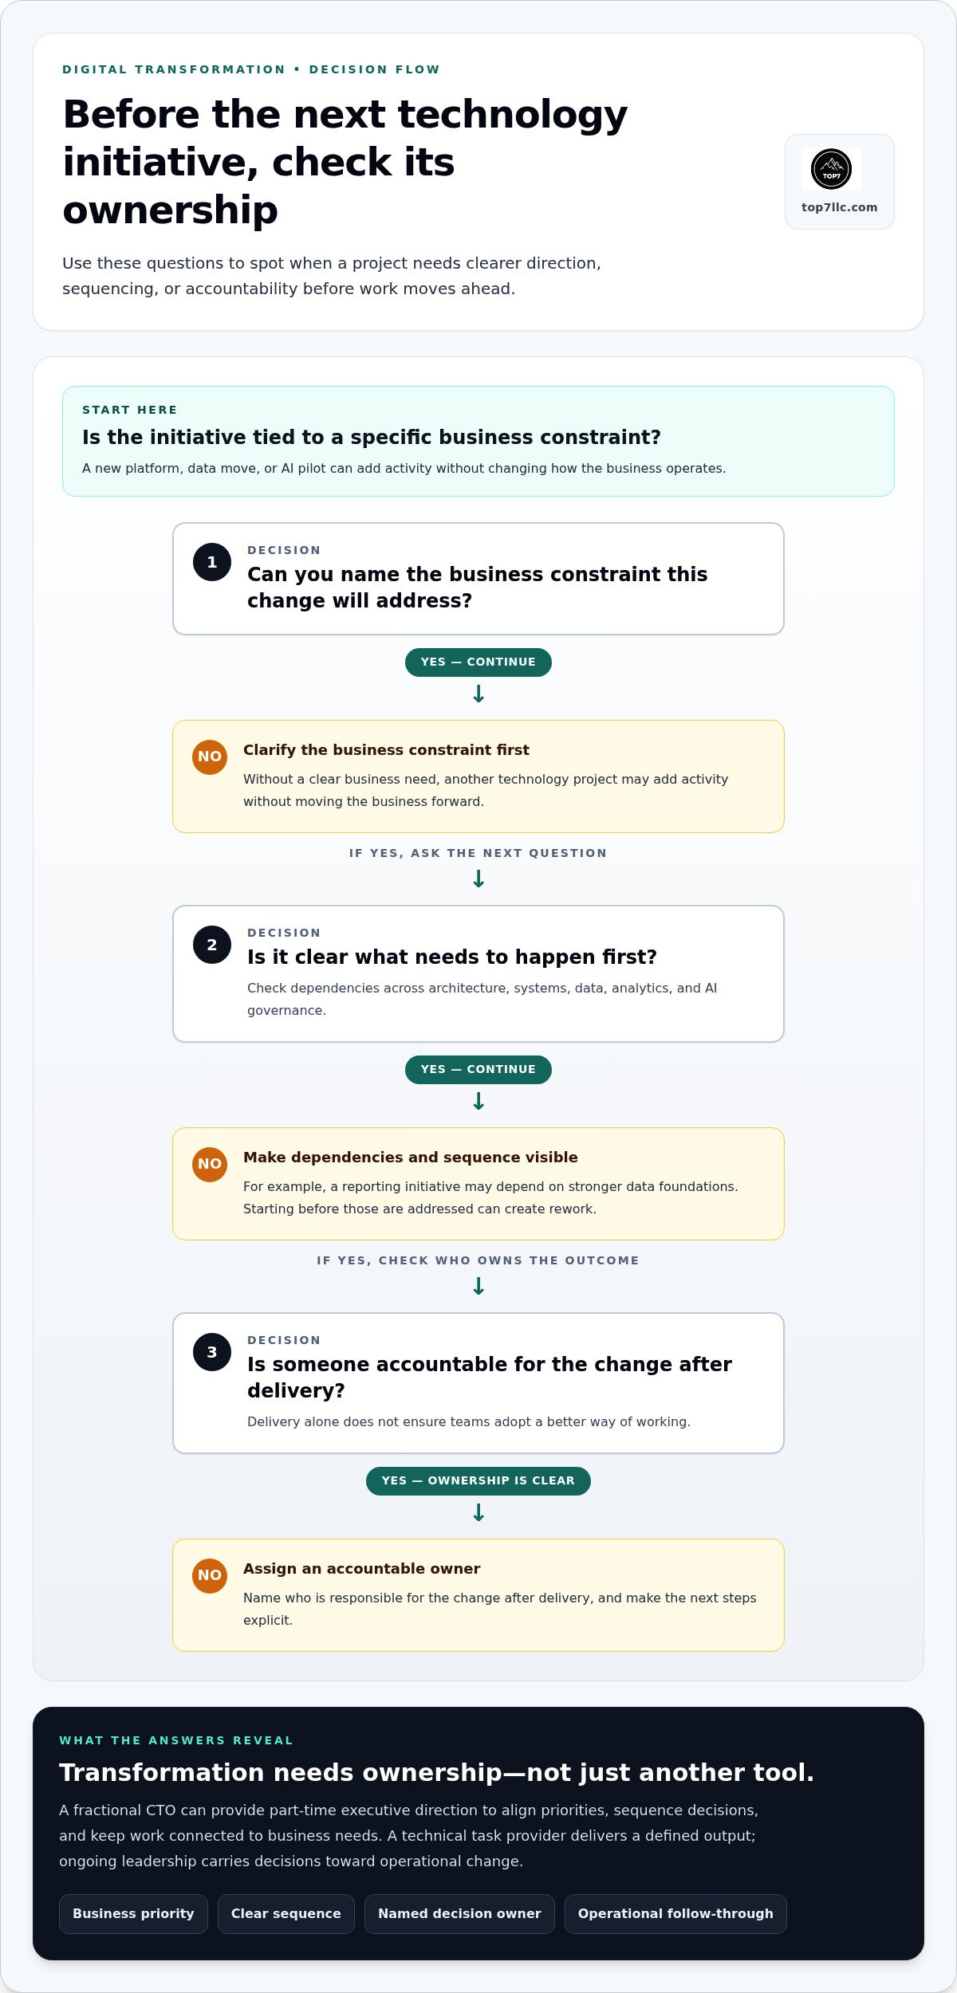Click the NO badge beside Assign an accountable owner
This screenshot has height=1993, width=957.
click(210, 1576)
